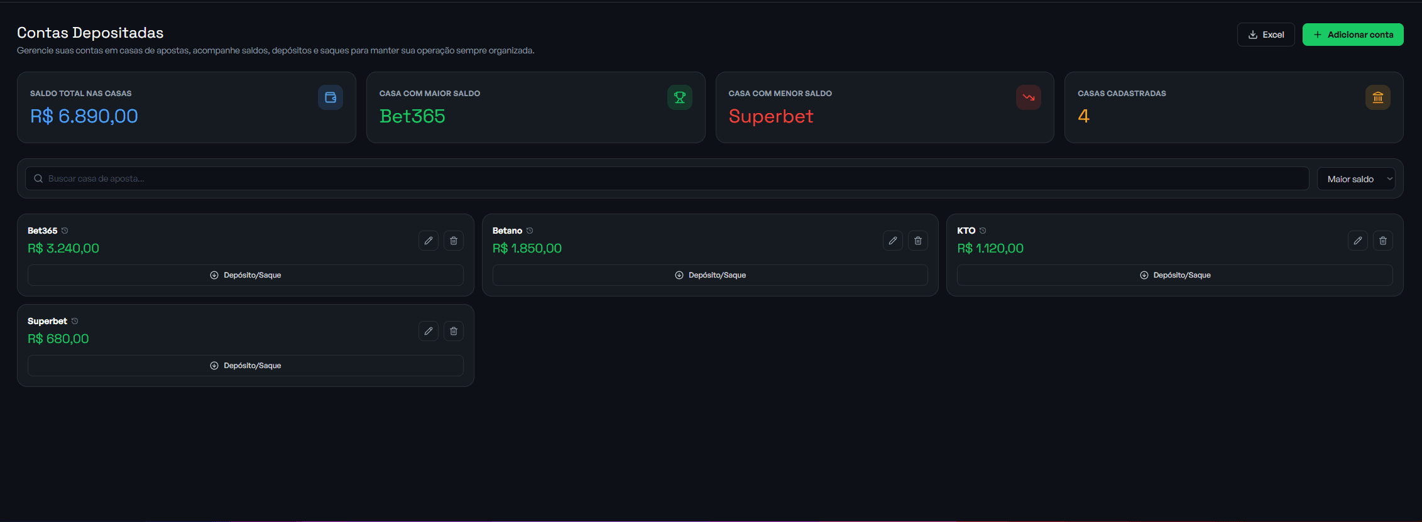Viewport: 1422px width, 522px height.
Task: Click the magnifier icon in search bar
Action: pos(38,178)
